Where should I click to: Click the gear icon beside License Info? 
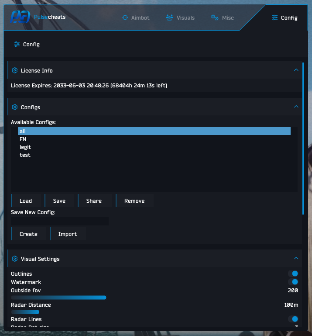pos(14,70)
